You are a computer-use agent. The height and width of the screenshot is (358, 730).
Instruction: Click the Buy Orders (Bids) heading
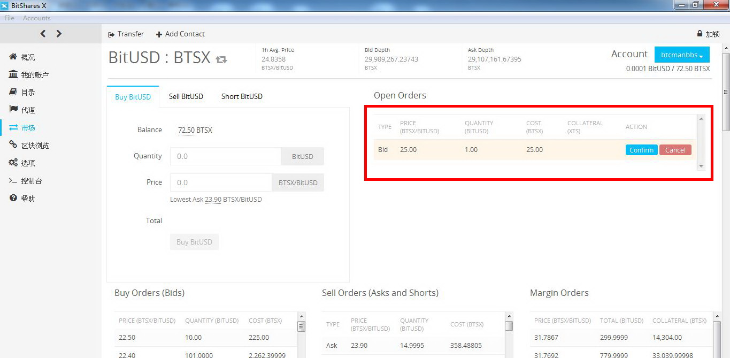tap(149, 293)
